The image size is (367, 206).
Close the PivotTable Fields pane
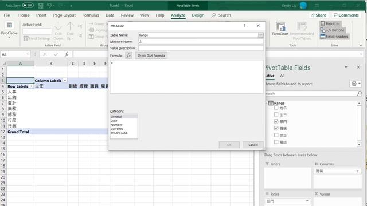358,67
